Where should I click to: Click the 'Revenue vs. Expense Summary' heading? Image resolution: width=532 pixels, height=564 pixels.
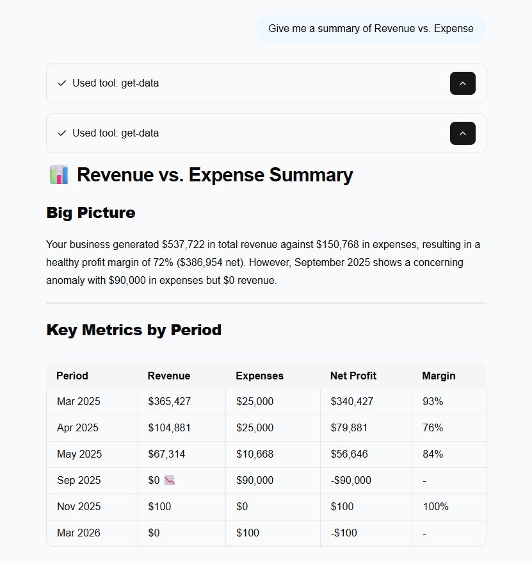[x=214, y=175]
